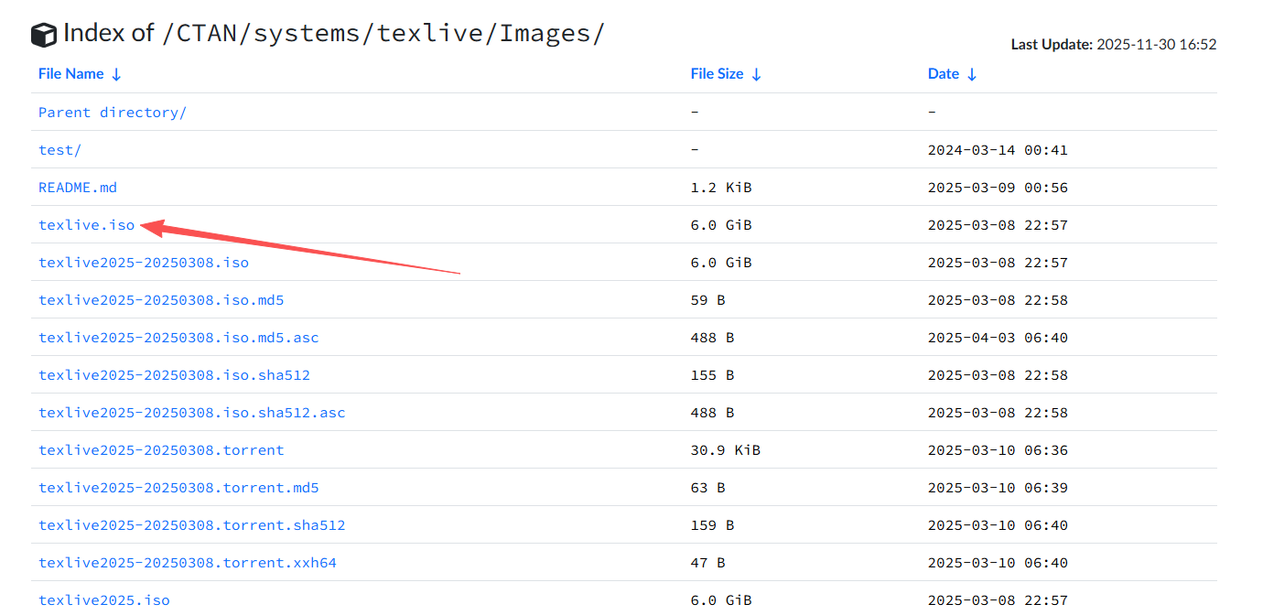The height and width of the screenshot is (615, 1263).
Task: Select date 2025-04-03 06:40
Action: pos(998,338)
